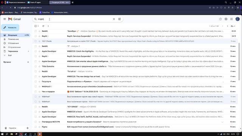Open the notification center in system tray
Image resolution: width=242 pixels, height=136 pixels.
tap(238, 134)
